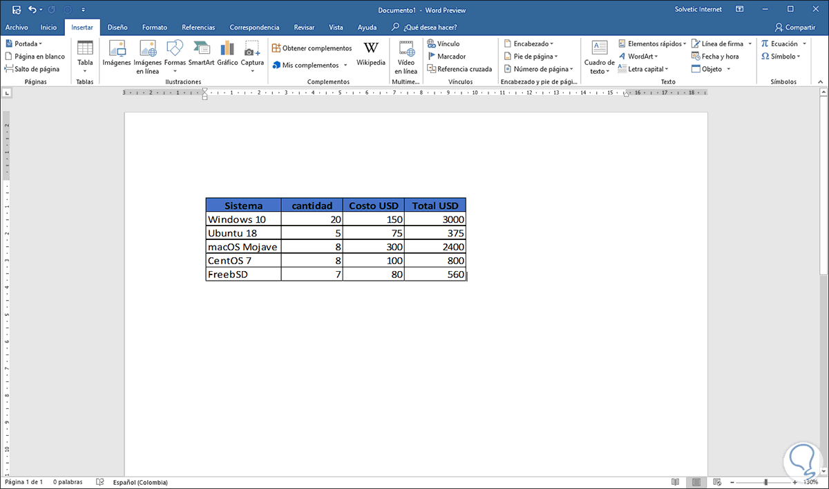The image size is (829, 489).
Task: Click the Save icon in the quick access toolbar
Action: (x=16, y=10)
